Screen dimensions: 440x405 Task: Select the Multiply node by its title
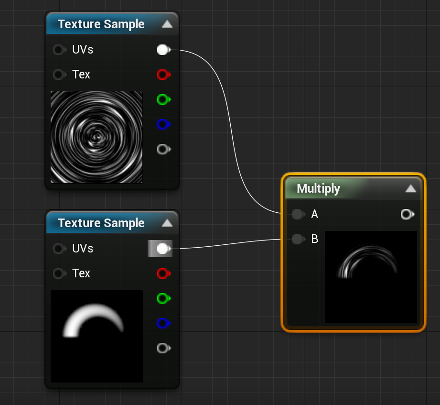click(319, 189)
